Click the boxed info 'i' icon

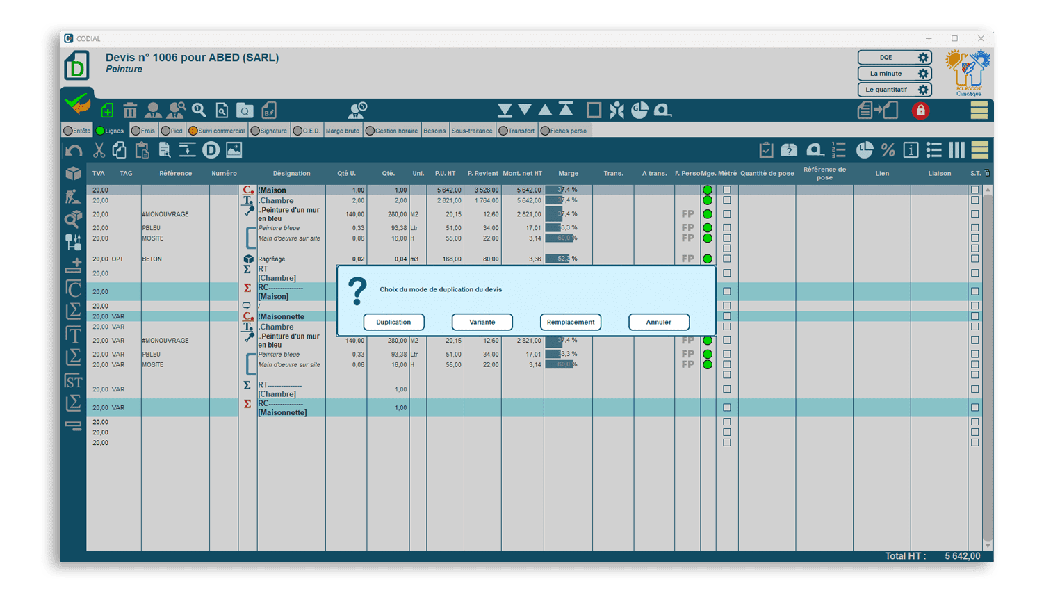click(x=911, y=150)
